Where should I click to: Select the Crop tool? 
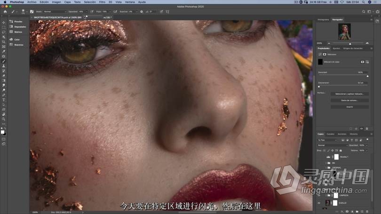(x=4, y=42)
